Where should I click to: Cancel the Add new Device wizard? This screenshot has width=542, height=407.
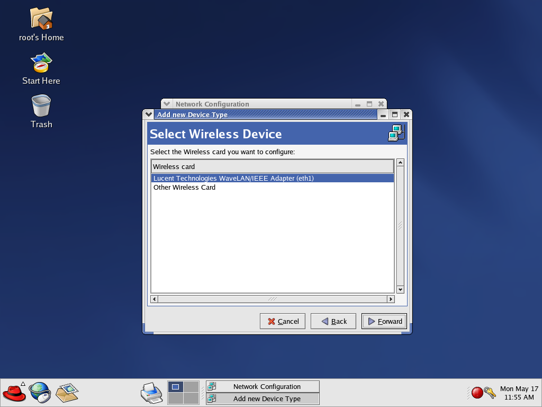[x=283, y=321]
